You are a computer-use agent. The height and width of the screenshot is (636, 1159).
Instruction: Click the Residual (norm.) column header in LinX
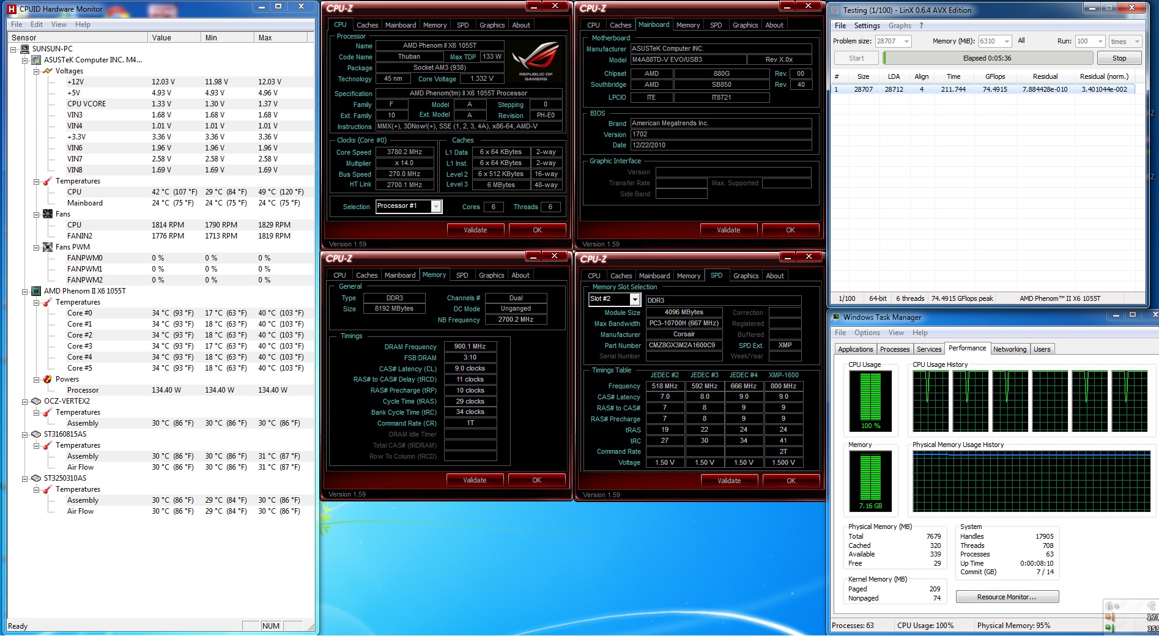[1104, 76]
